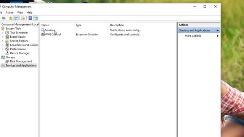Viewport: 244px width, 137px height.
Task: Select Computer Management (Local) root node
Action: point(20,24)
